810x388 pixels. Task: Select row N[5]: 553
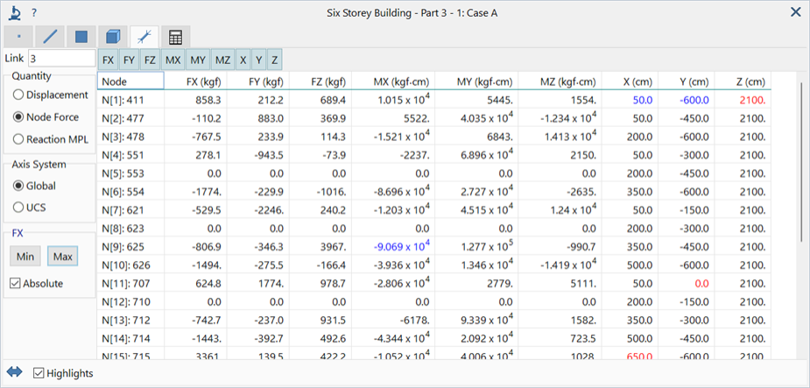click(x=434, y=173)
